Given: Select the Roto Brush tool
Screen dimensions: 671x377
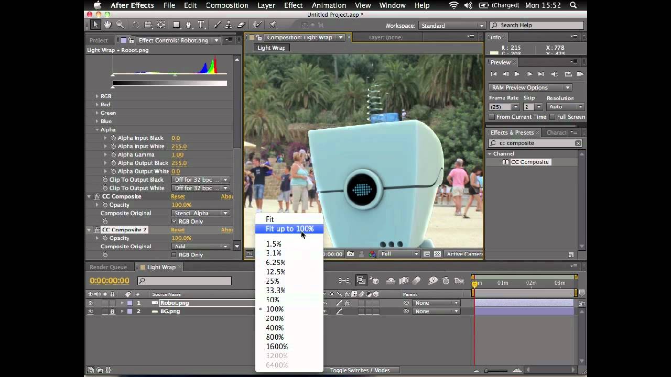Looking at the screenshot, I should tap(257, 25).
